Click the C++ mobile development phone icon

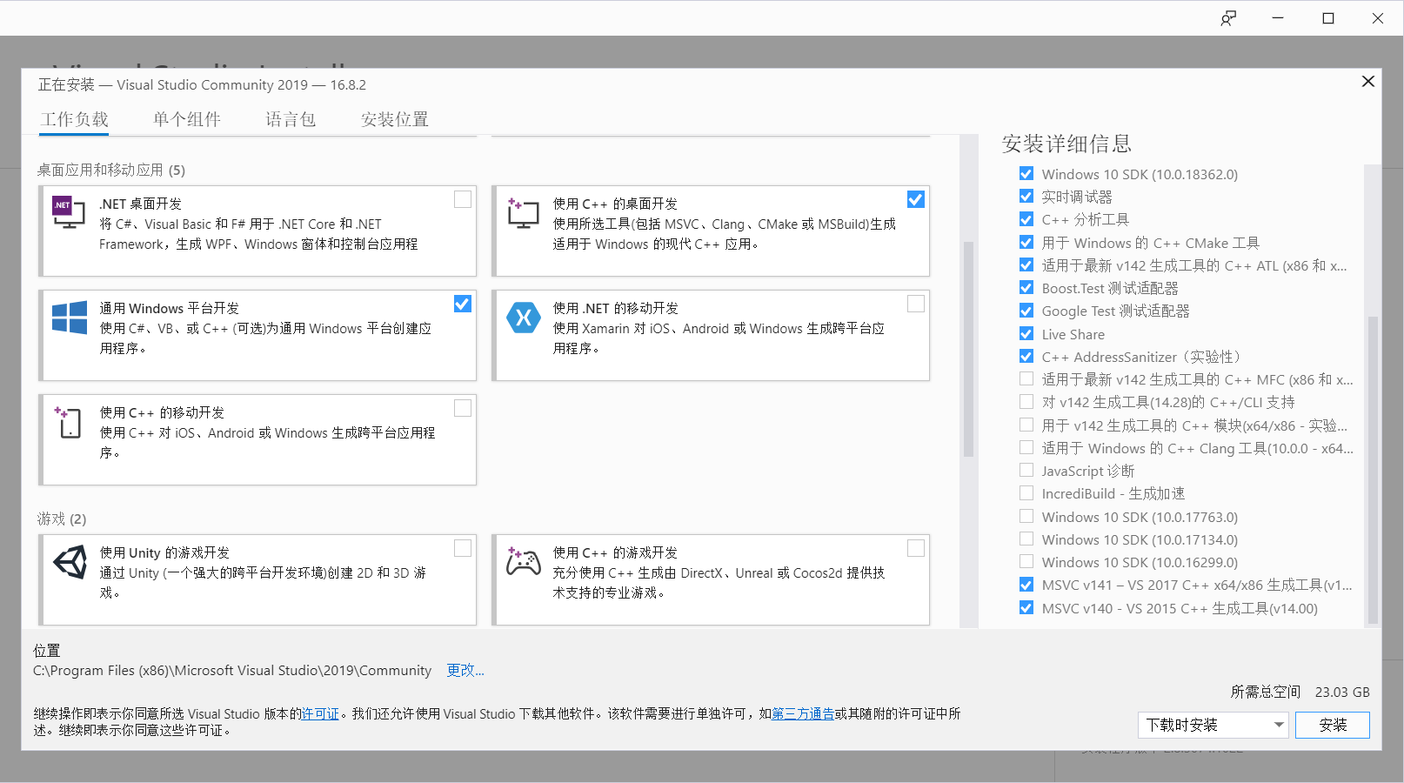click(68, 422)
